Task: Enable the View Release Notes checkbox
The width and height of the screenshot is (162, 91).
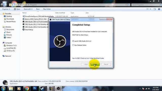Action: point(73,45)
